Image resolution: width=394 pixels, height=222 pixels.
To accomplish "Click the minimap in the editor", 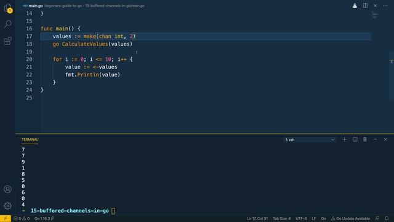I will point(379,15).
